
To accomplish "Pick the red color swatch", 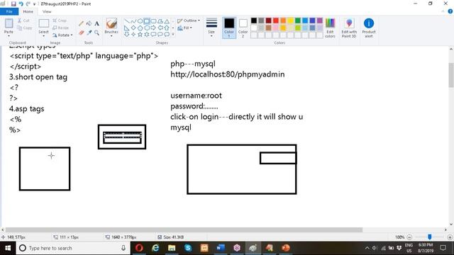I will (276, 21).
